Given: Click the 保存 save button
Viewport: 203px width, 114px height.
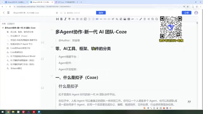Looking at the screenshot, I should tap(101, 13).
